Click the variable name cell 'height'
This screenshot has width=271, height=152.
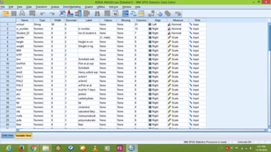[25, 42]
